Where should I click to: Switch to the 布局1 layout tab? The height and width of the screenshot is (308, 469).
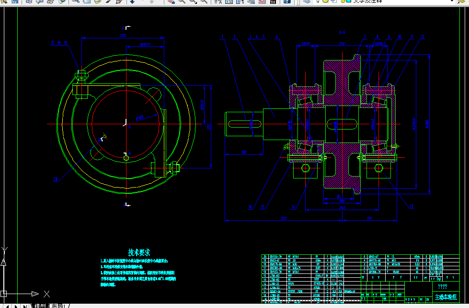pyautogui.click(x=58, y=306)
